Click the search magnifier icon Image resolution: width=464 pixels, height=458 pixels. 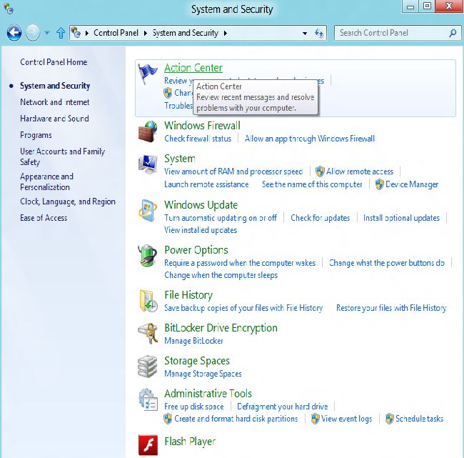tap(453, 33)
